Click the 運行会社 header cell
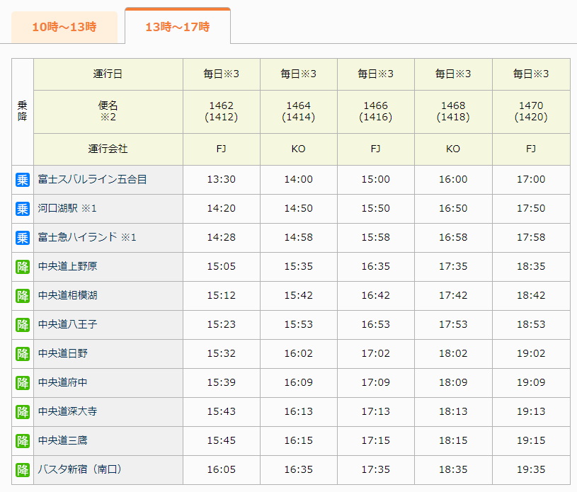 (x=108, y=149)
